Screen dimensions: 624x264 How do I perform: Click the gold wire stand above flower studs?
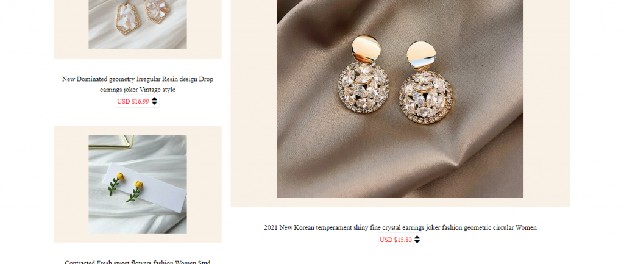coord(112,142)
